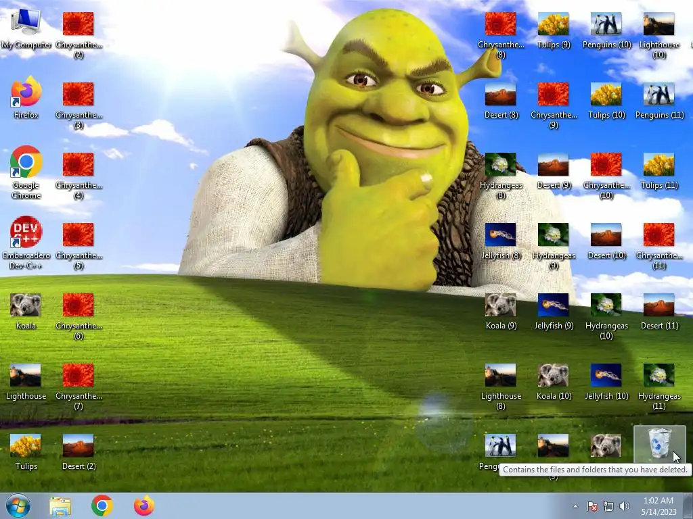Viewport: 693px width, 519px height.
Task: Open the volume speaker tray icon
Action: tap(625, 506)
